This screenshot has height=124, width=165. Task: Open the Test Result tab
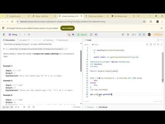(102, 107)
